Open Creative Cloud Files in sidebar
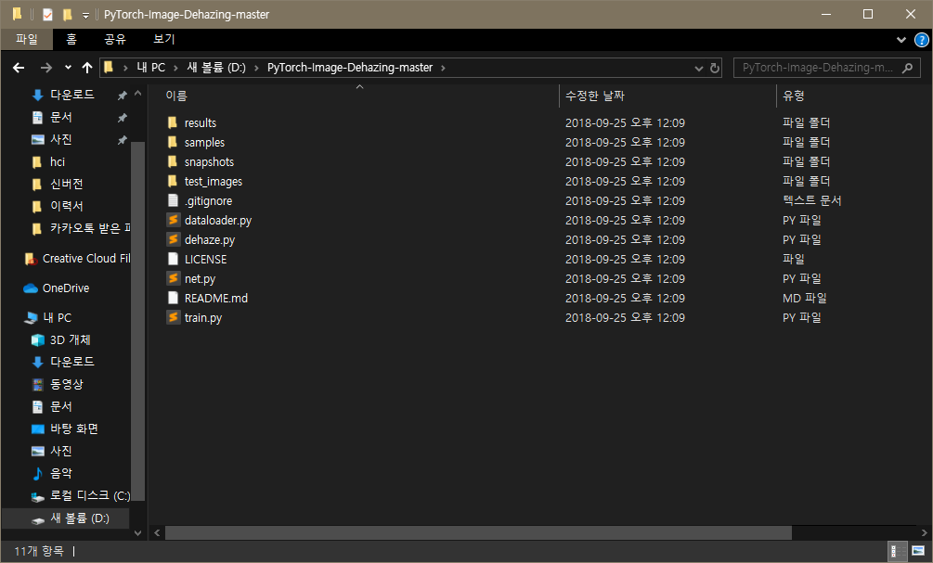Screen dimensions: 933x563 (77, 259)
